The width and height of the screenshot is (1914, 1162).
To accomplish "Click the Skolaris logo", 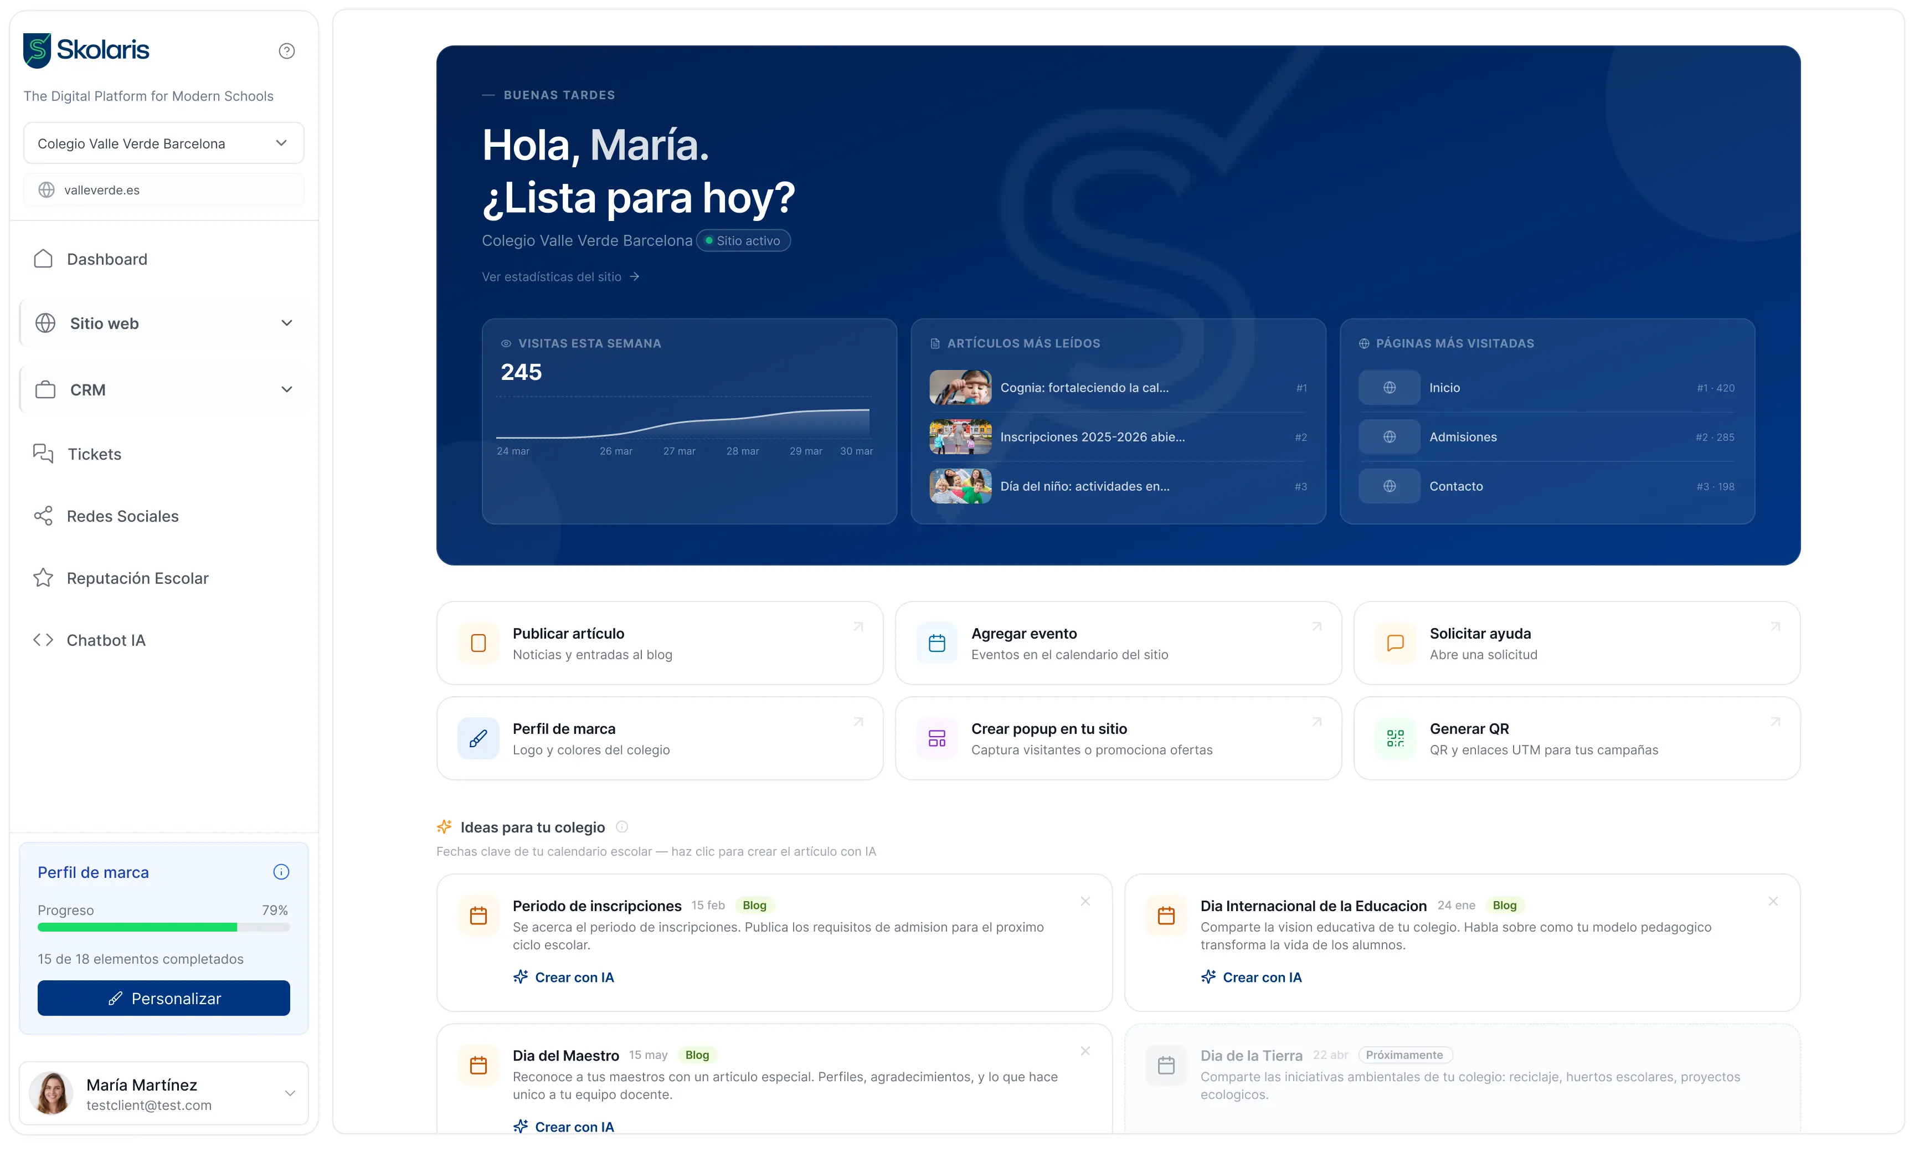I will 85,50.
